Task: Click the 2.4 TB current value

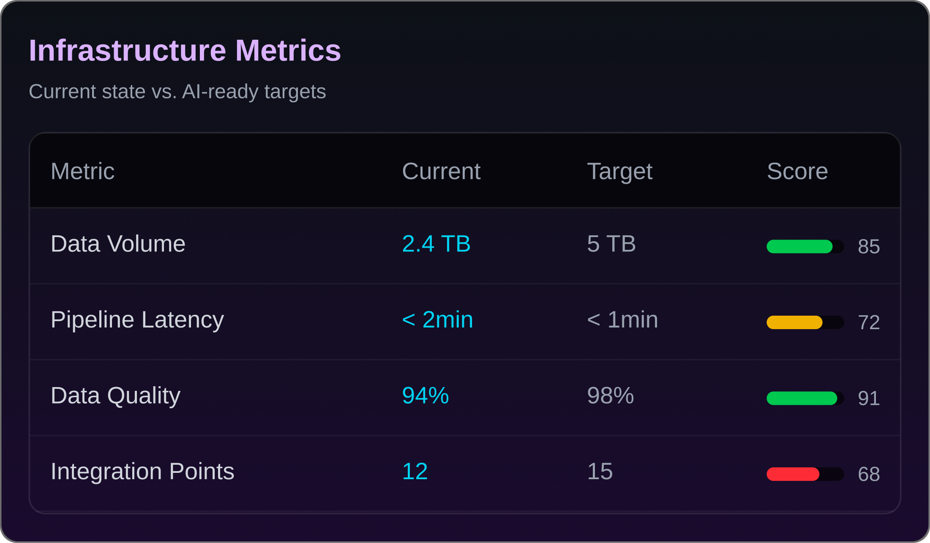Action: point(436,244)
